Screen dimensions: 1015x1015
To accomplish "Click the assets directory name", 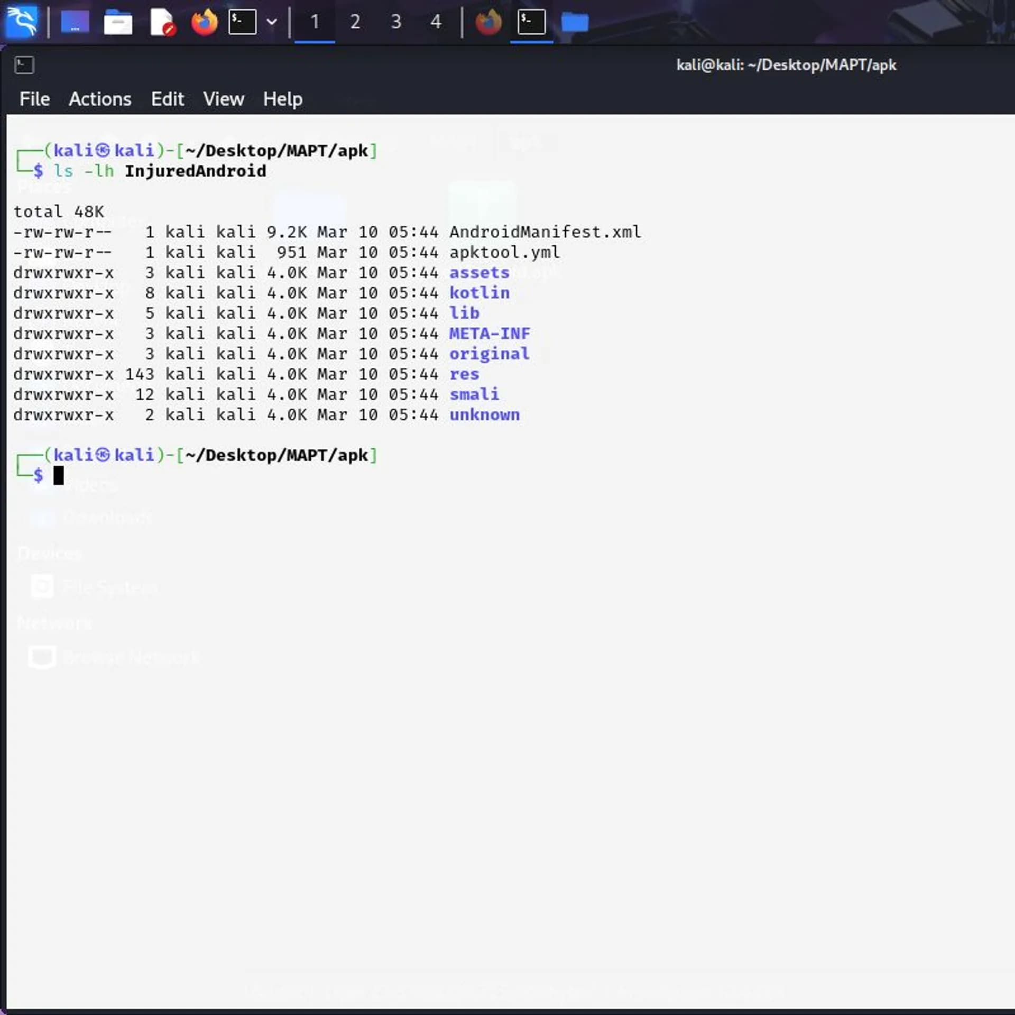I will click(x=479, y=272).
